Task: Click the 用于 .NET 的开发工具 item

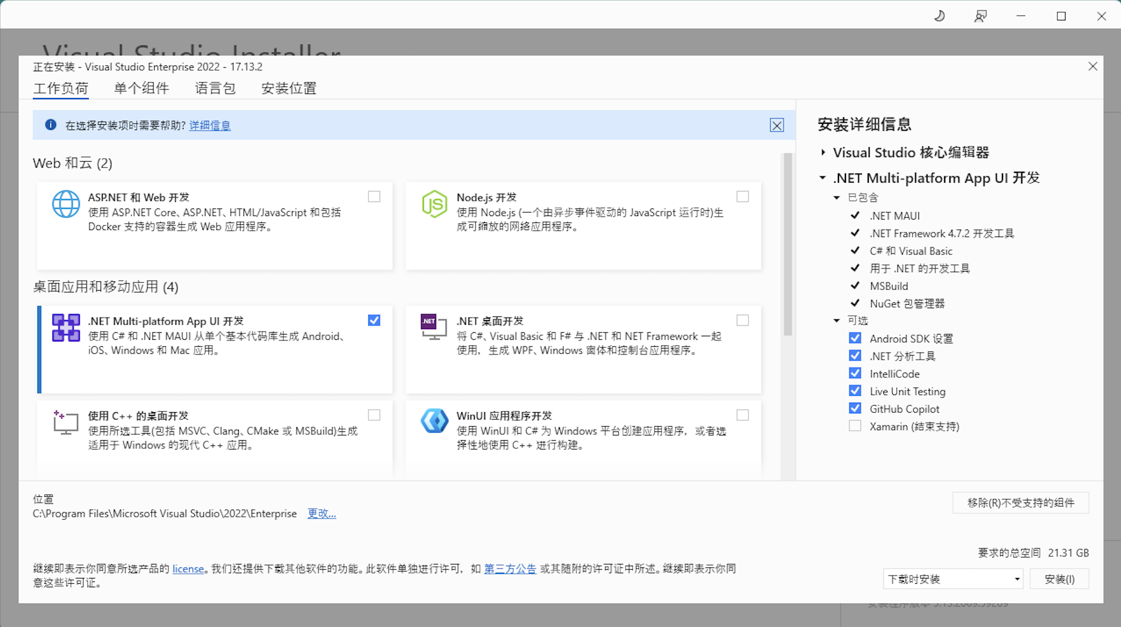Action: point(920,268)
